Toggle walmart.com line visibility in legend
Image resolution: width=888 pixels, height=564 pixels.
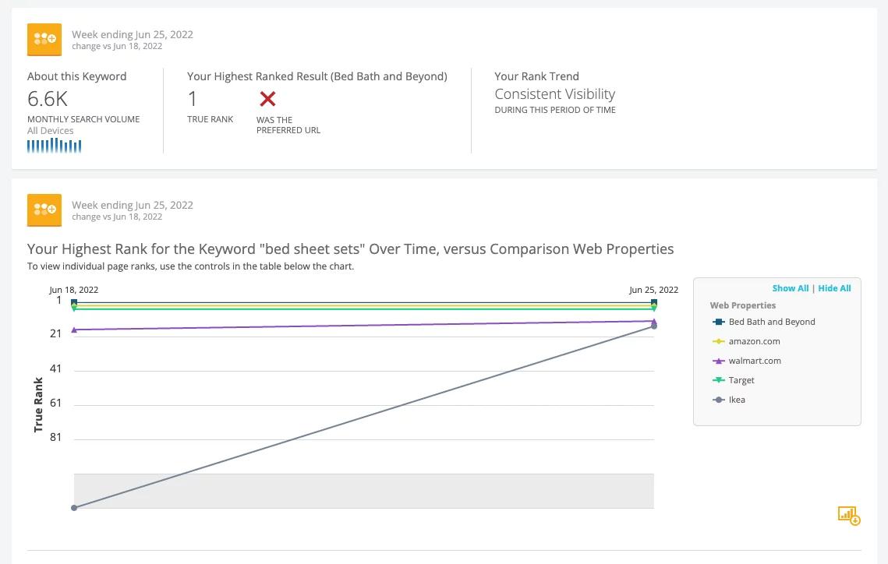pos(754,361)
